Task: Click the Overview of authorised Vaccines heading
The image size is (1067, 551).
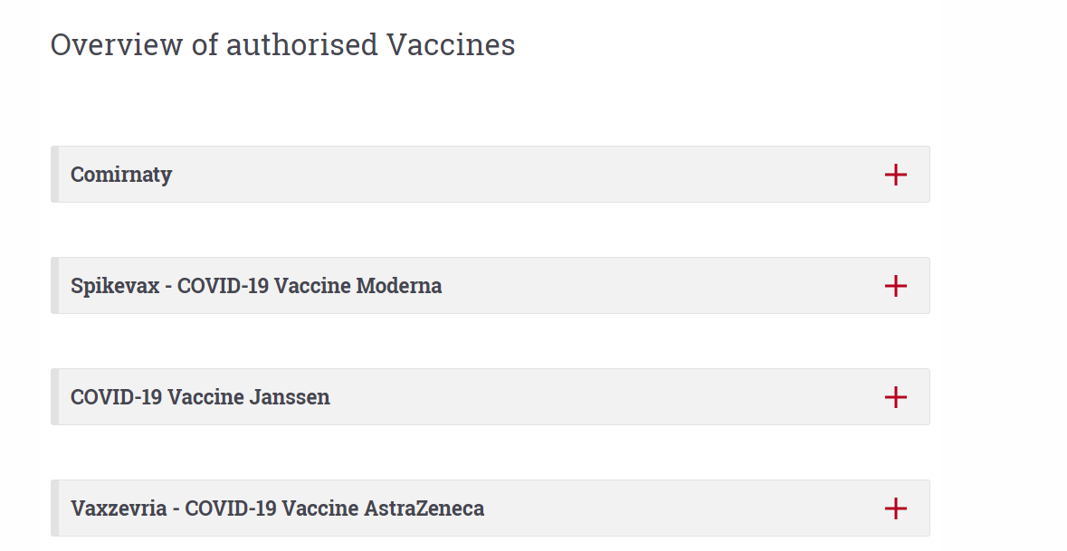Action: coord(282,44)
